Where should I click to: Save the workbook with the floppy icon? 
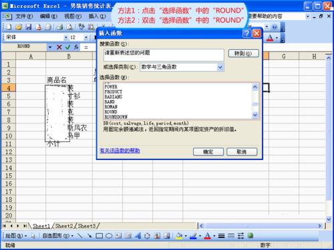[x=29, y=27]
